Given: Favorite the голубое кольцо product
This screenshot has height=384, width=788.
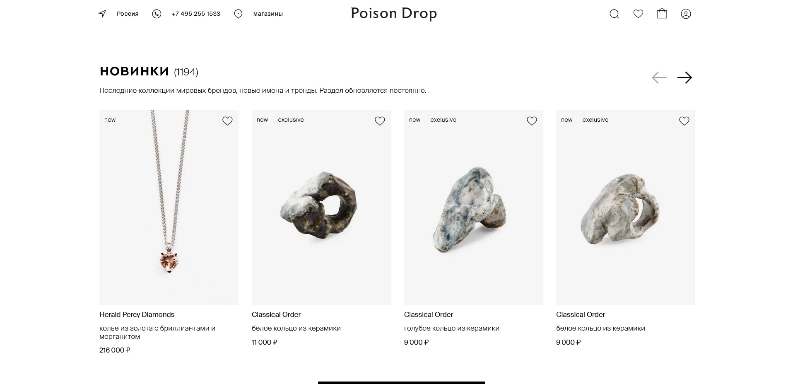Looking at the screenshot, I should pyautogui.click(x=532, y=121).
